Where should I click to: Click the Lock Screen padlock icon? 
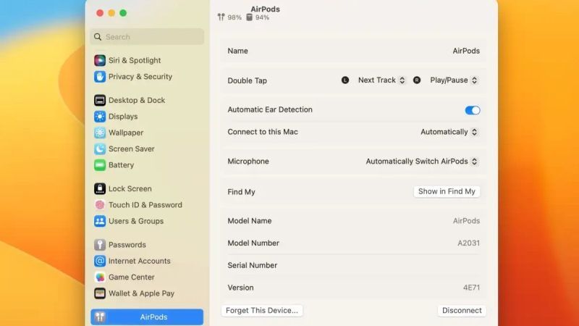click(100, 188)
